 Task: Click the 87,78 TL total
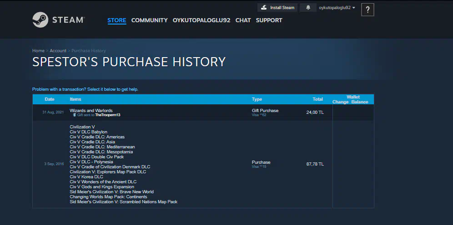tap(315, 164)
